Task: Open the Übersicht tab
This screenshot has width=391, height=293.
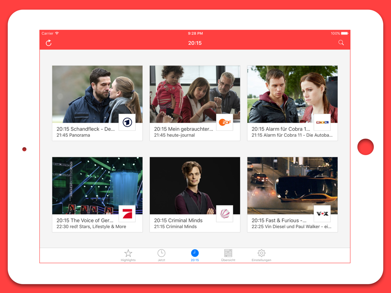Action: click(x=228, y=255)
